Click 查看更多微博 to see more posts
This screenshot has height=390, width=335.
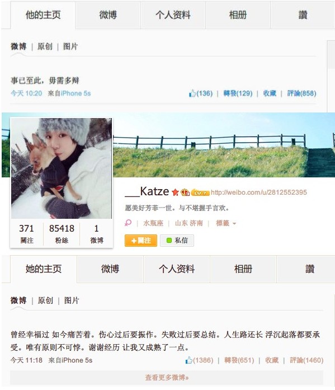coord(167,378)
